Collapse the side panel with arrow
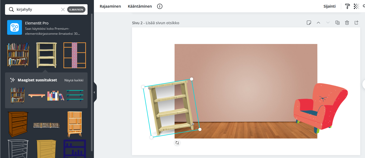 coord(95,92)
